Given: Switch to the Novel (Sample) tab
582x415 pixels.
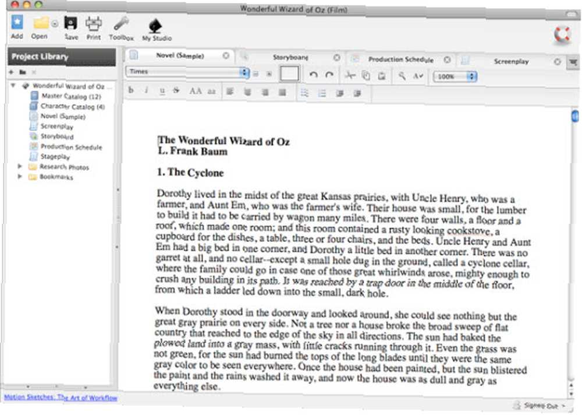Looking at the screenshot, I should tap(180, 56).
